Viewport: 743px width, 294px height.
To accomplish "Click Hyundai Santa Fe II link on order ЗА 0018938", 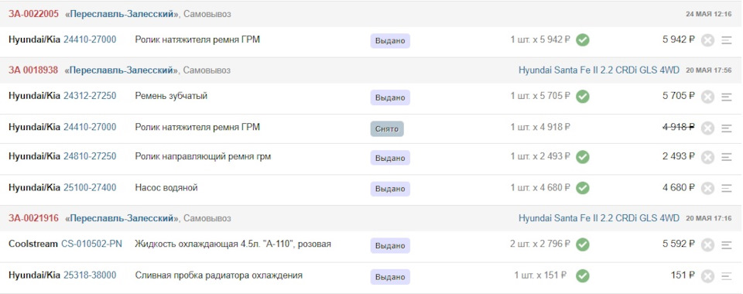I will click(599, 70).
